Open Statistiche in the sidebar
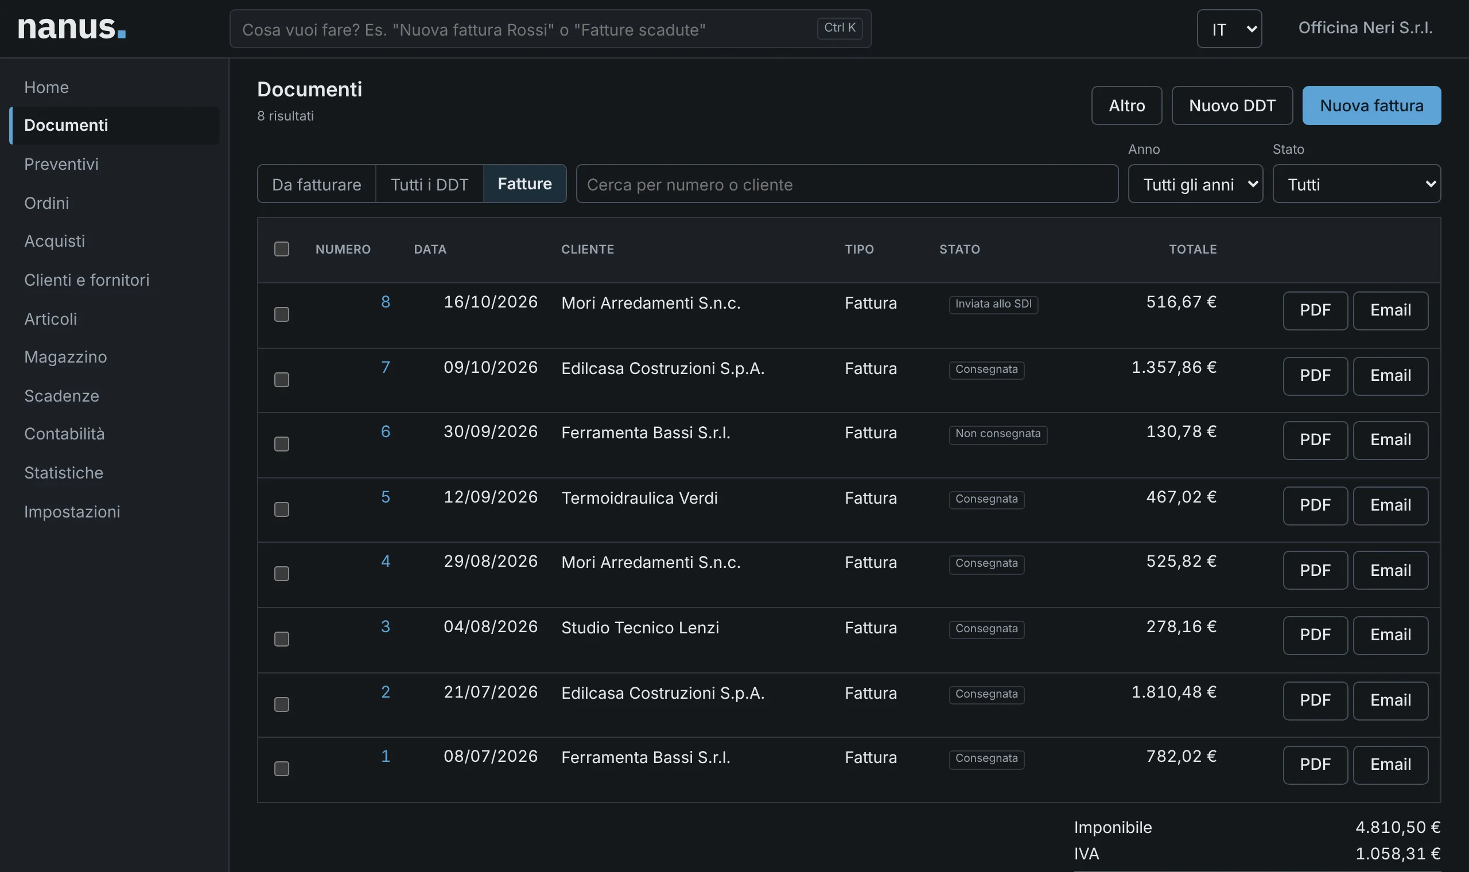The height and width of the screenshot is (872, 1469). pos(115,473)
